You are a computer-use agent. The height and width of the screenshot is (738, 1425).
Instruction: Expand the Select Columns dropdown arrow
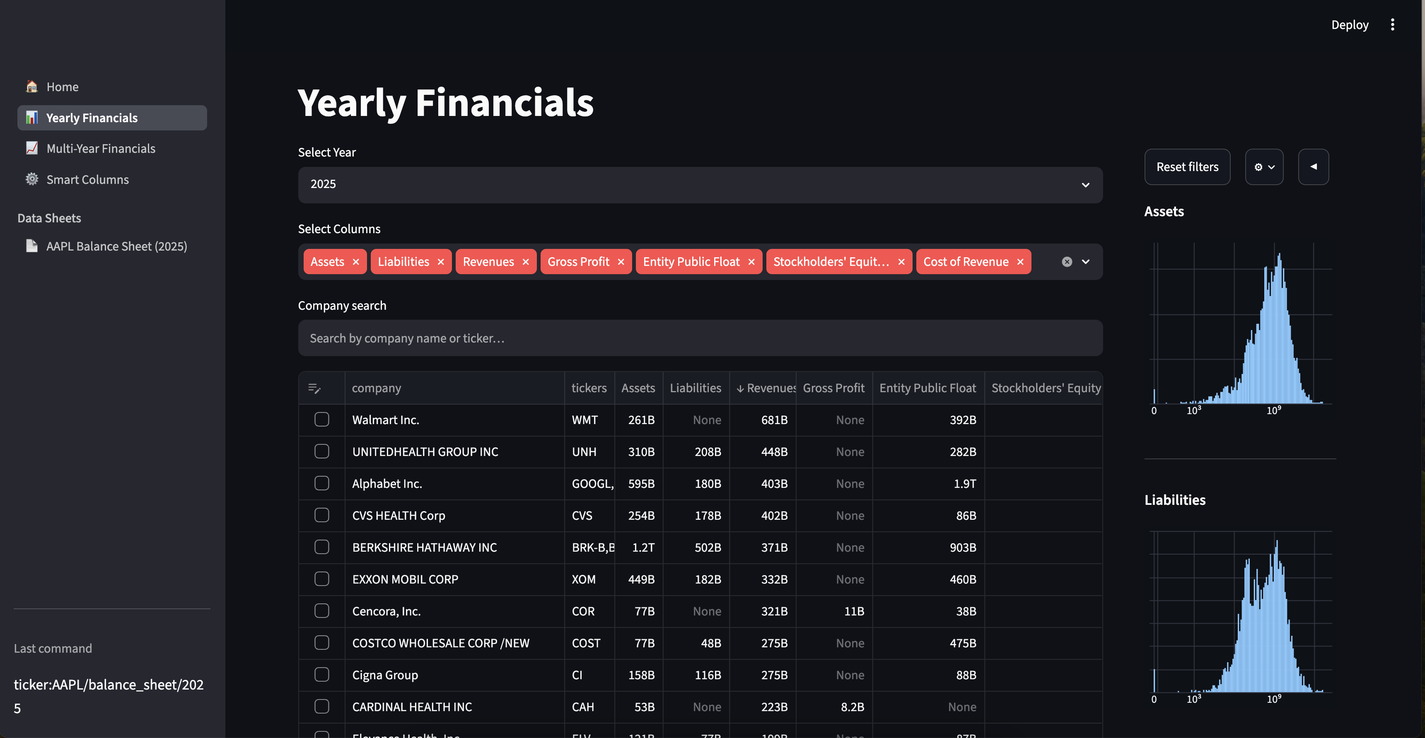pos(1086,262)
